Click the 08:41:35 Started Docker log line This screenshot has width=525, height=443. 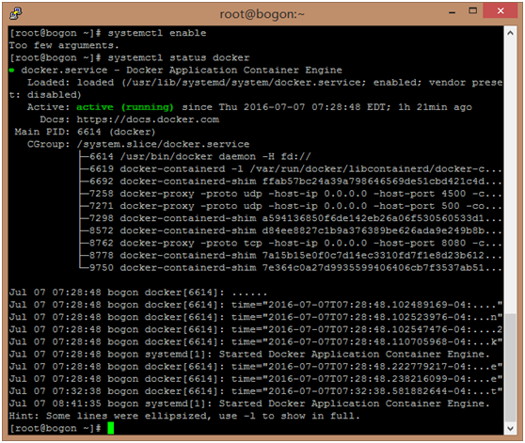click(249, 403)
